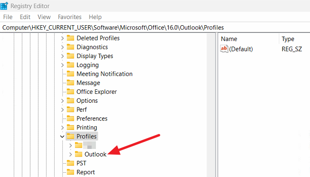310x177 pixels.
Task: Select the Display Types key label
Action: pos(95,56)
